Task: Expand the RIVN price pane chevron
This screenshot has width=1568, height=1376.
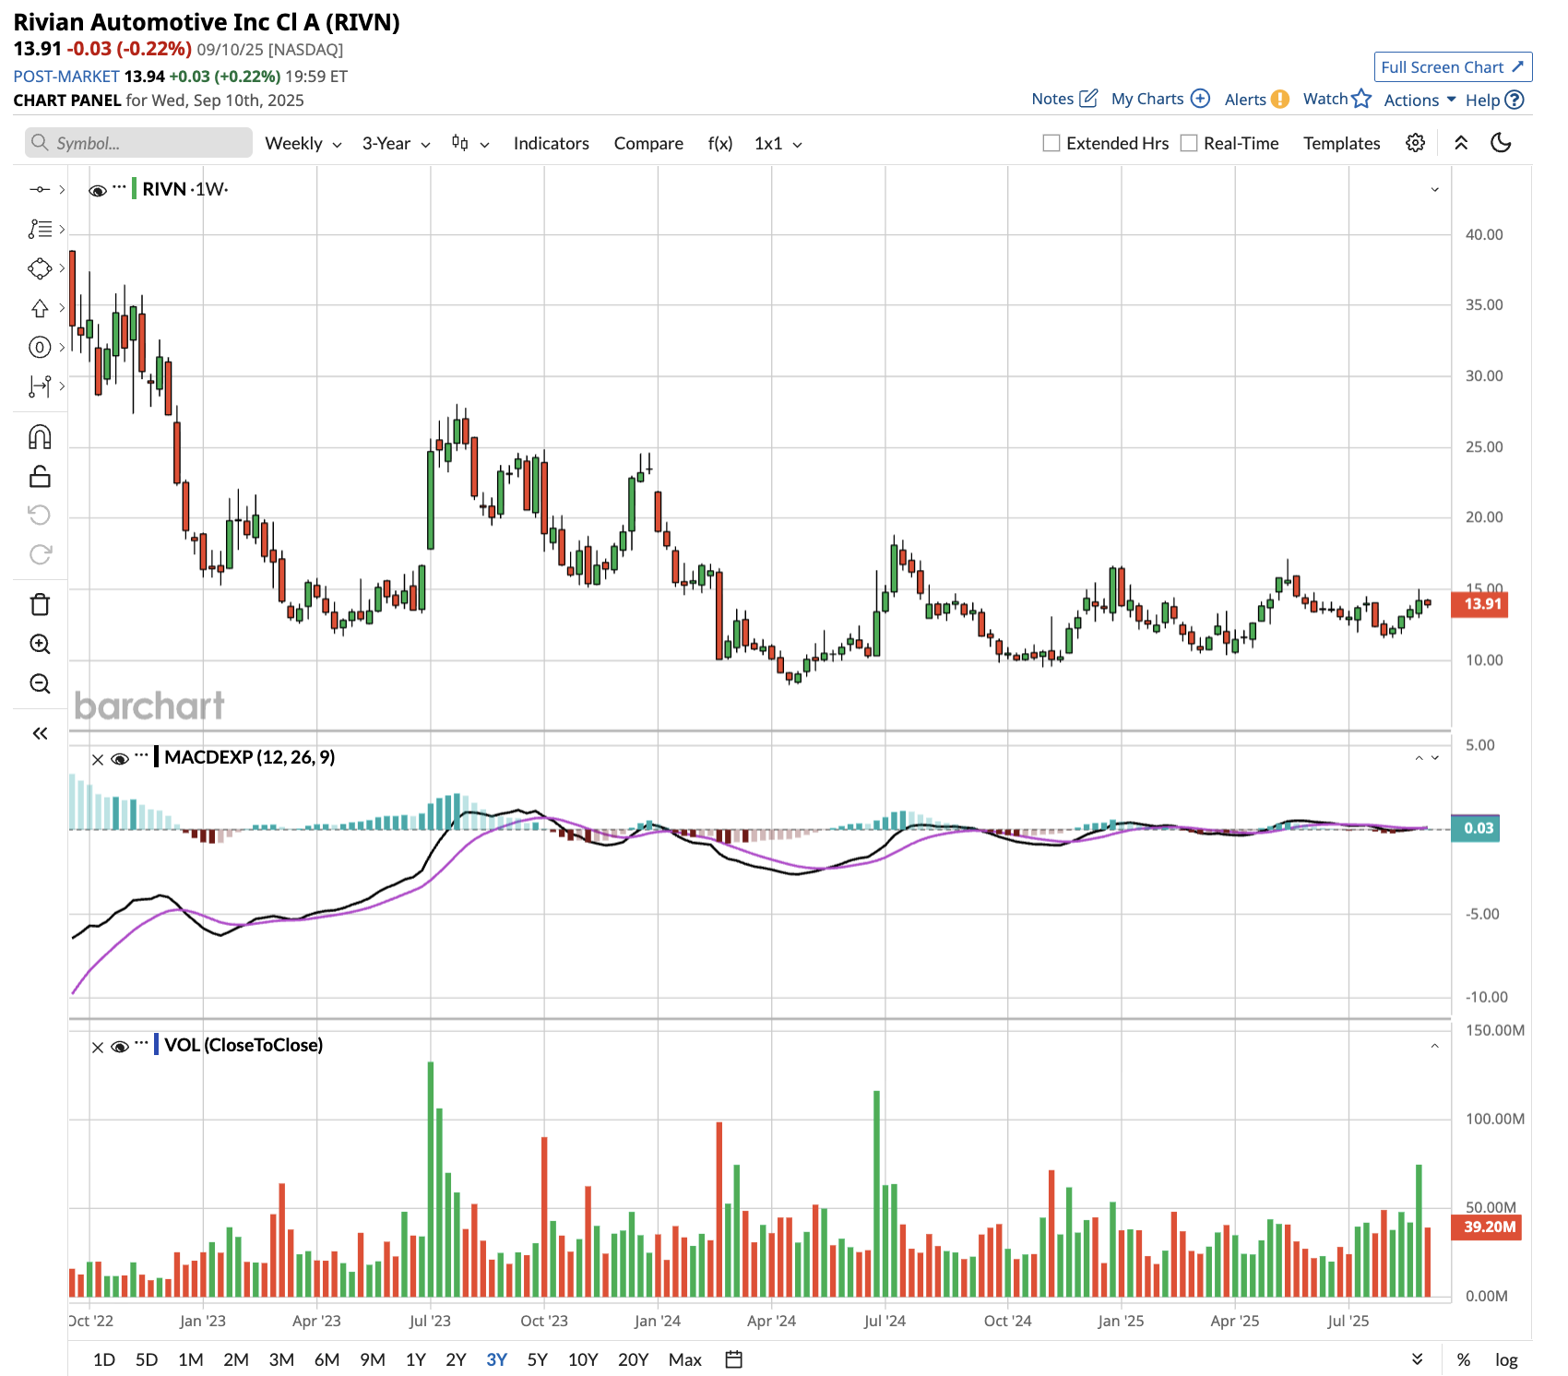Action: click(1434, 189)
